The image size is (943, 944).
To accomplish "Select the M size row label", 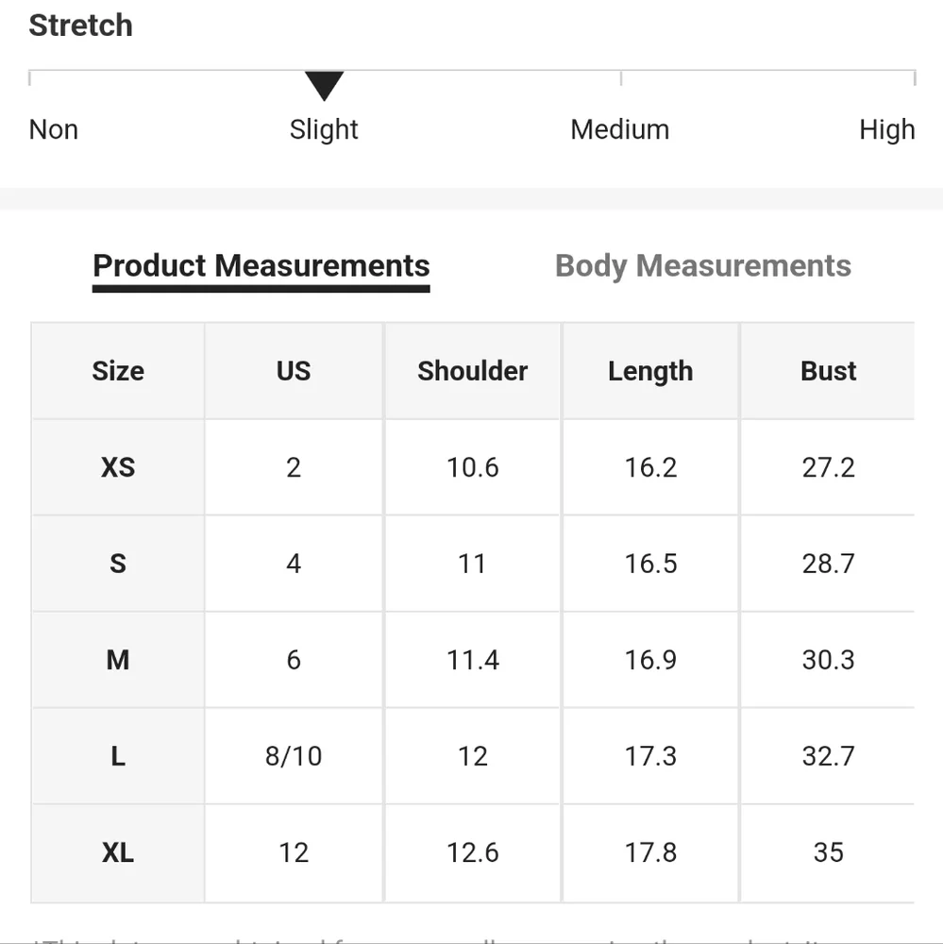I will 118,660.
